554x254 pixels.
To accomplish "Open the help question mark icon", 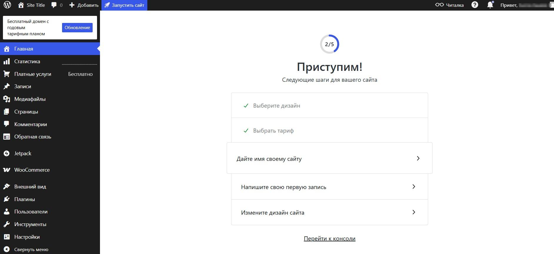I will pyautogui.click(x=475, y=5).
